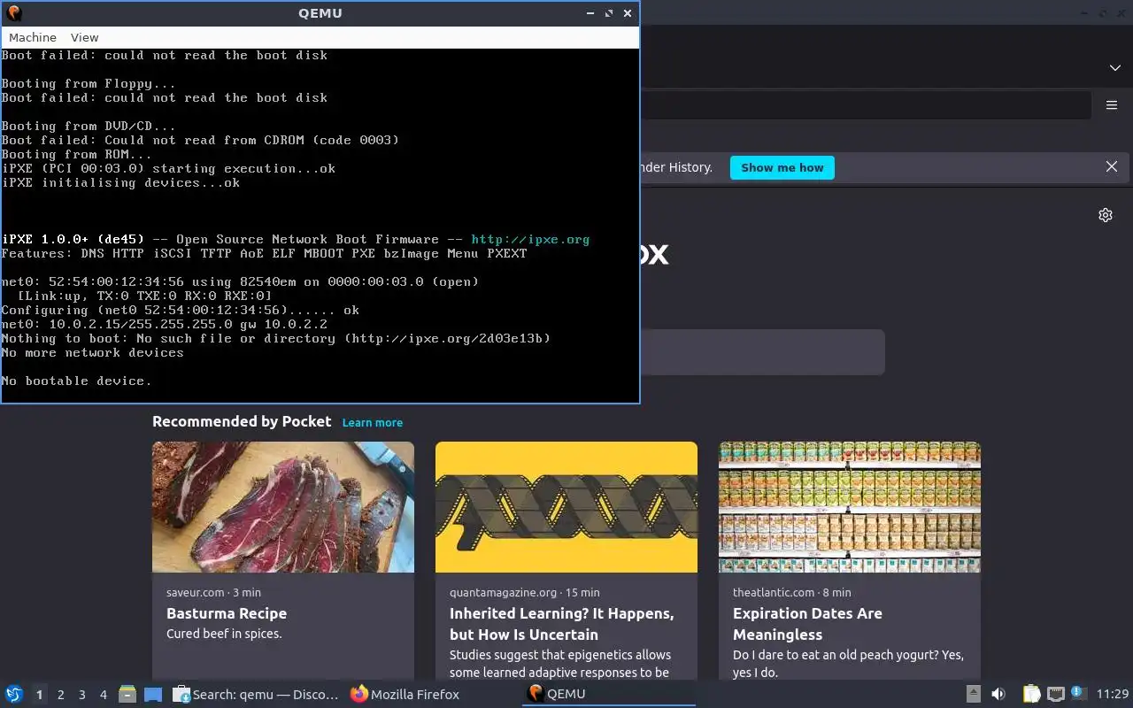
Task: Dismiss the Firefox notification bar
Action: 1112,166
